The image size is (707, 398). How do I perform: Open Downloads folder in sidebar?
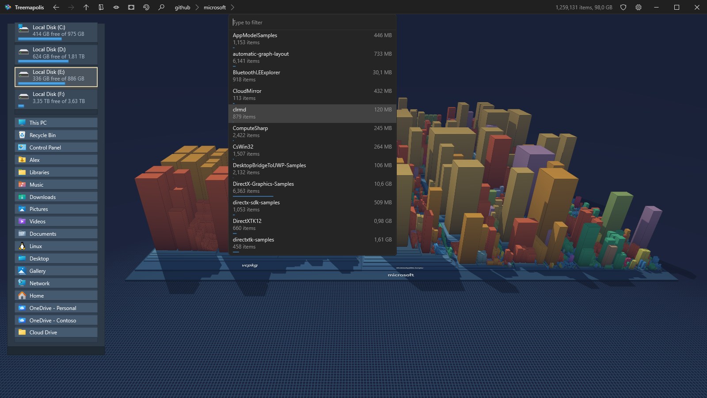(56, 197)
